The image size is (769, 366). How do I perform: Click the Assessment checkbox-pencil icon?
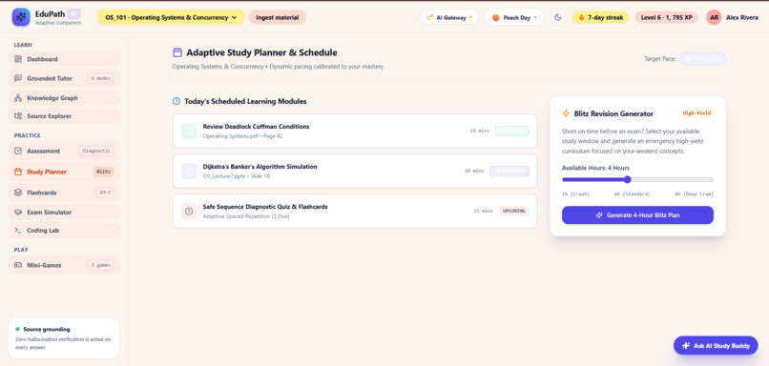[18, 151]
